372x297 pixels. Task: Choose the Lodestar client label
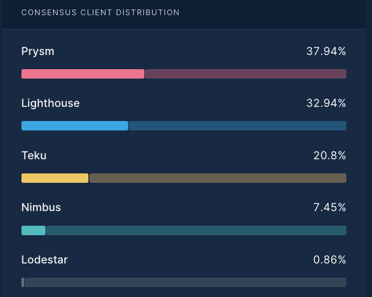click(x=44, y=259)
